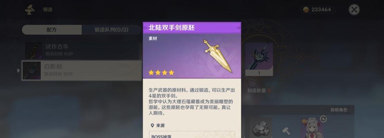The image size is (384, 138).
Task: Select the 试作古华 recipe
Action: pos(82,50)
